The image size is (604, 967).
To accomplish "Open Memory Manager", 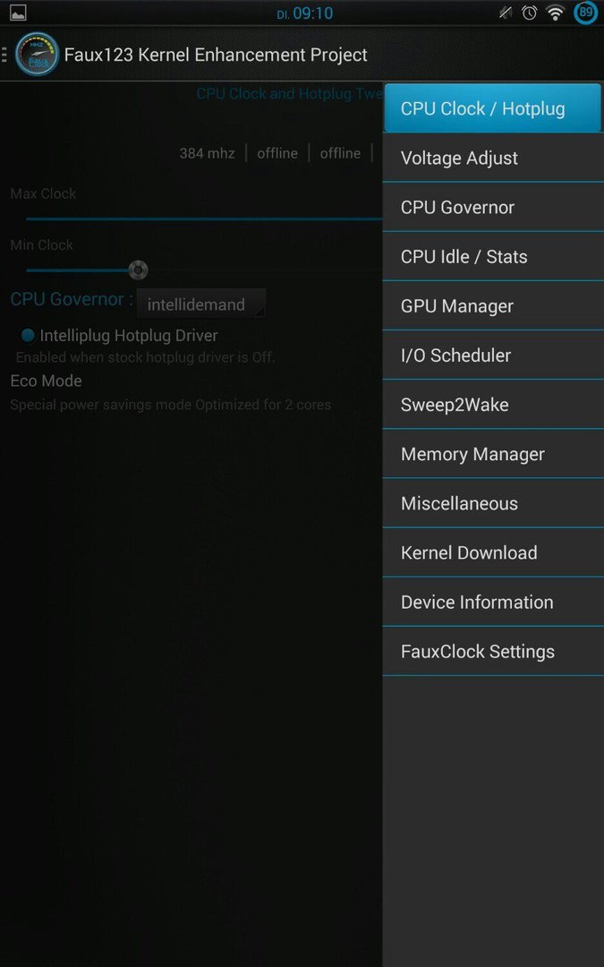I will (492, 454).
